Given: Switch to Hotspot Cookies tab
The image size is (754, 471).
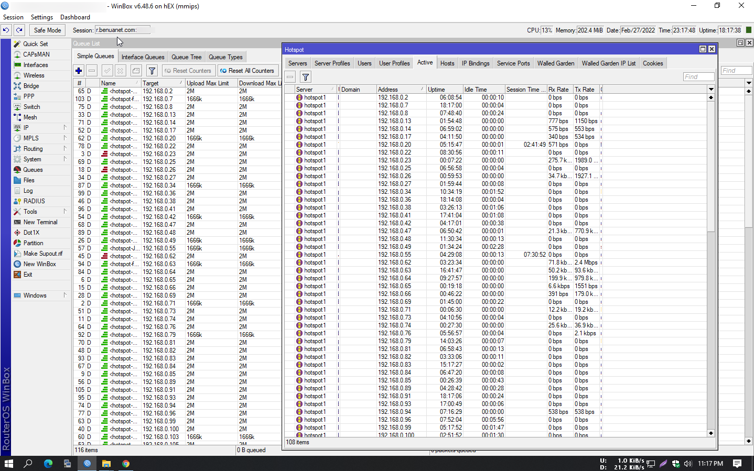Looking at the screenshot, I should (653, 63).
